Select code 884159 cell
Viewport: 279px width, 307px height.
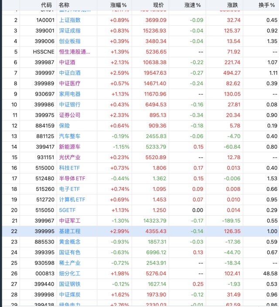point(45,126)
